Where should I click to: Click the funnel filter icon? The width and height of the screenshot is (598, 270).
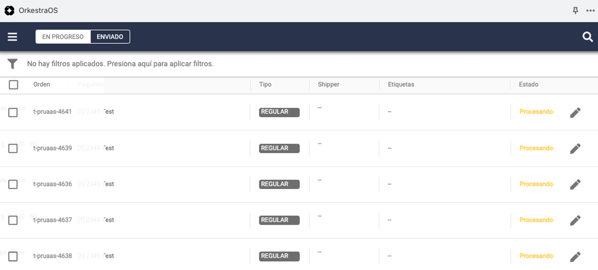pyautogui.click(x=13, y=64)
